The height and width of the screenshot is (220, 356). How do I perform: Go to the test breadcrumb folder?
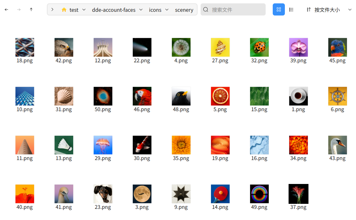click(74, 10)
